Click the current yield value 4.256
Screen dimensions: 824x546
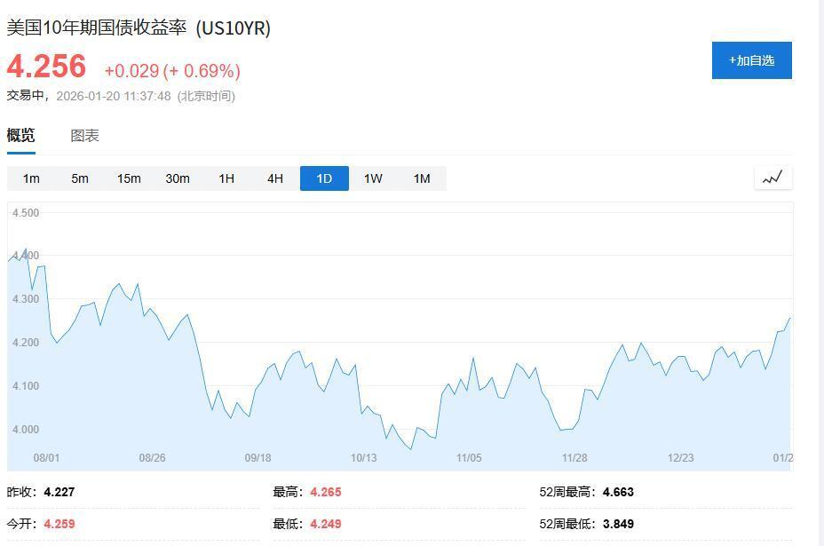coord(47,67)
